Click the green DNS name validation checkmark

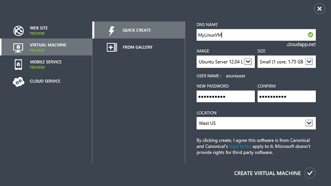tap(310, 35)
